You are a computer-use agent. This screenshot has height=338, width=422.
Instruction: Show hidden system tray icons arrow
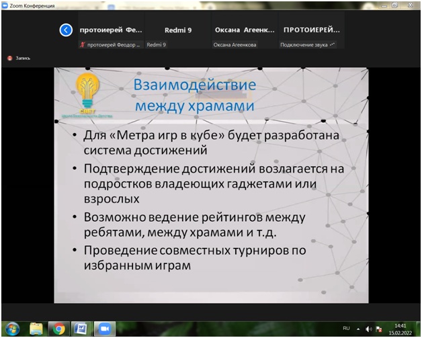pyautogui.click(x=360, y=329)
